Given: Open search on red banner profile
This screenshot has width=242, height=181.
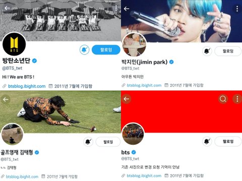Looking at the screenshot, I should coord(223,99).
